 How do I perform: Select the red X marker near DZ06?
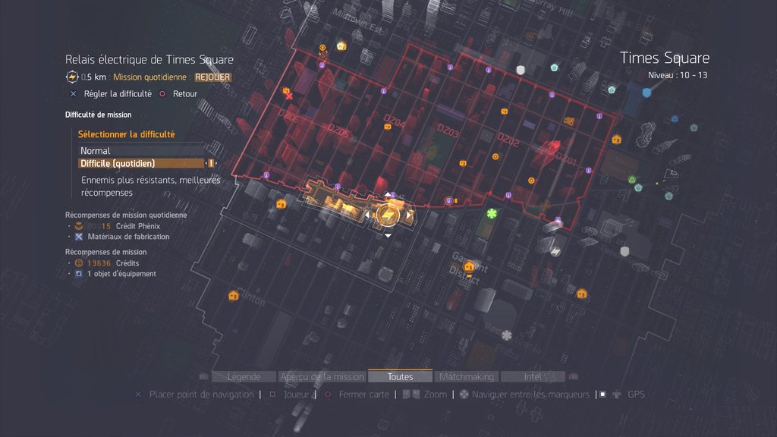point(289,96)
